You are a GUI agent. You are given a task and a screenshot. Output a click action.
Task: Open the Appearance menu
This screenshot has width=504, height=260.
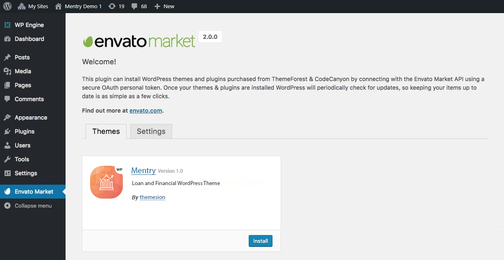click(31, 118)
